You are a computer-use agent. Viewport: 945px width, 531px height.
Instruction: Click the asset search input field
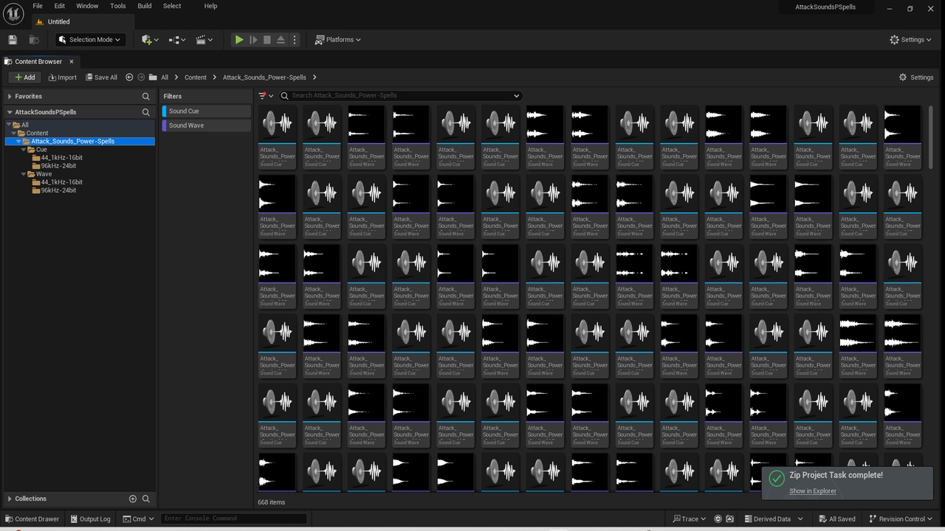point(399,96)
